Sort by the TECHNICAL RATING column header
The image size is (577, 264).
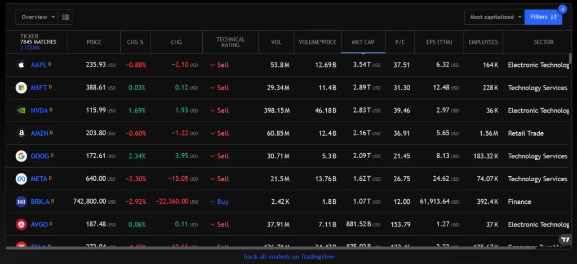230,42
